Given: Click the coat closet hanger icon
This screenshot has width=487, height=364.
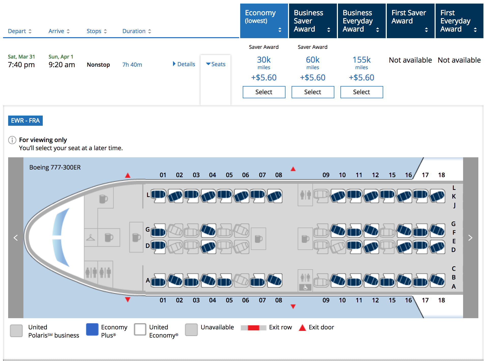Looking at the screenshot, I should pyautogui.click(x=91, y=238).
